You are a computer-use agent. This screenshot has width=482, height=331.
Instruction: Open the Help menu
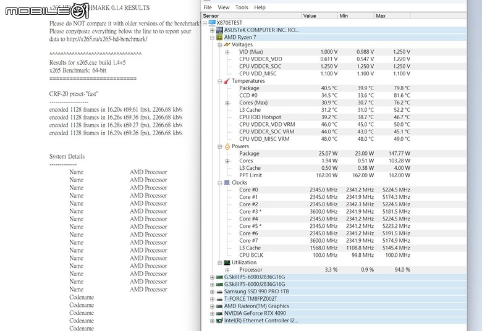point(260,7)
